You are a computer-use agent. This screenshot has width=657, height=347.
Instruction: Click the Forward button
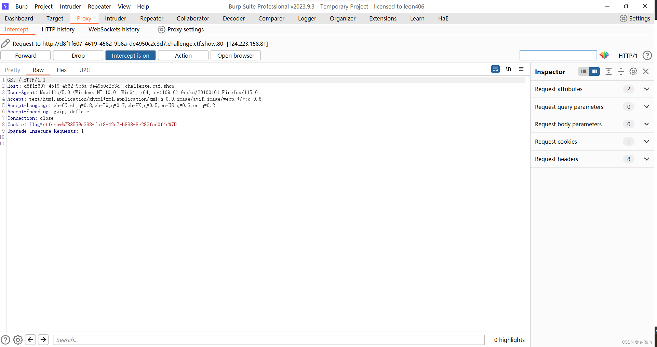[x=25, y=55]
